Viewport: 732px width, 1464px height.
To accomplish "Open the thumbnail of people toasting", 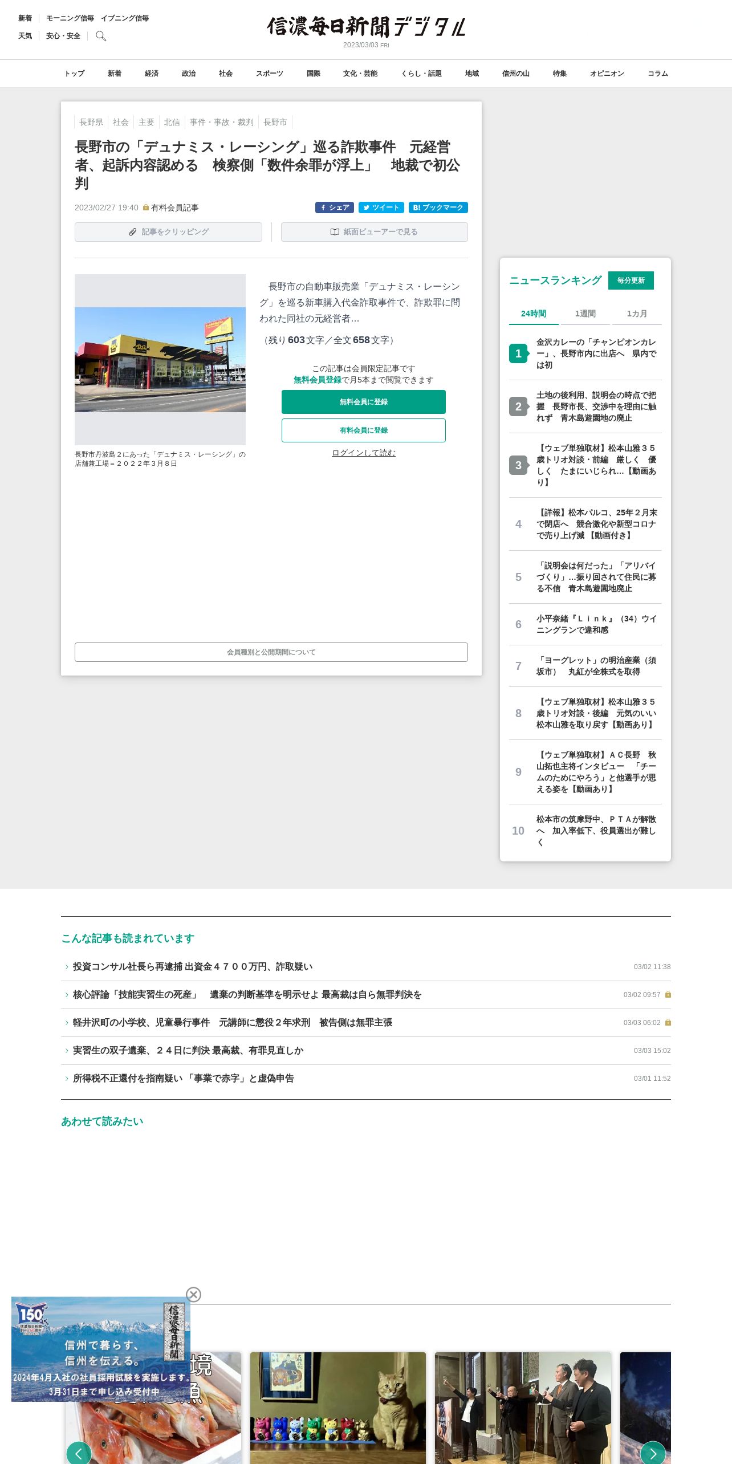I will click(523, 1408).
